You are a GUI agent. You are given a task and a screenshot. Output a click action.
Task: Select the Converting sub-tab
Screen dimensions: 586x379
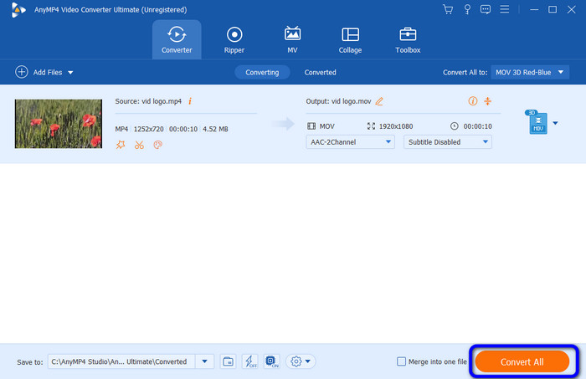pyautogui.click(x=262, y=73)
